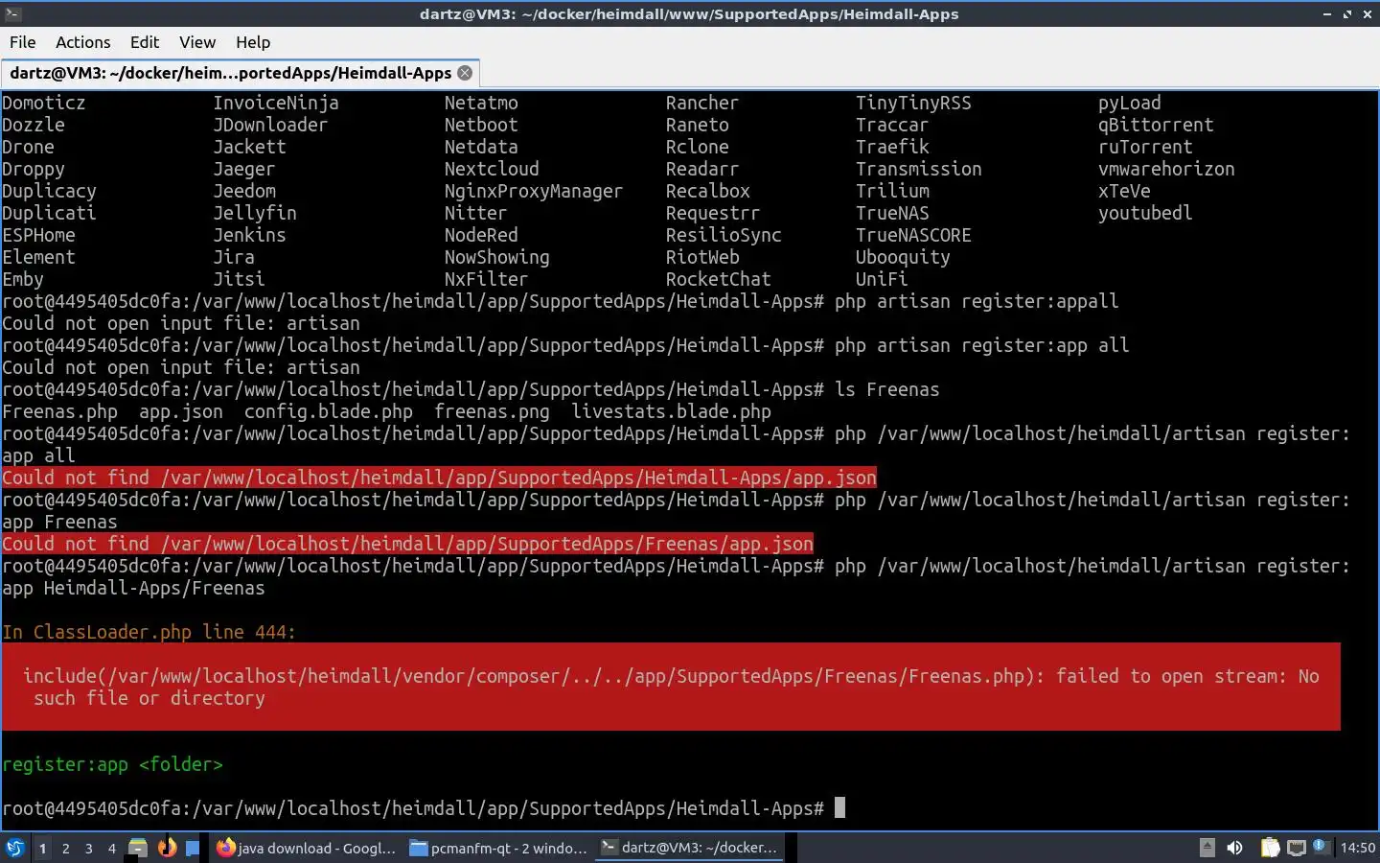Maximize the terminal window
This screenshot has height=863, width=1380.
pos(1346,13)
